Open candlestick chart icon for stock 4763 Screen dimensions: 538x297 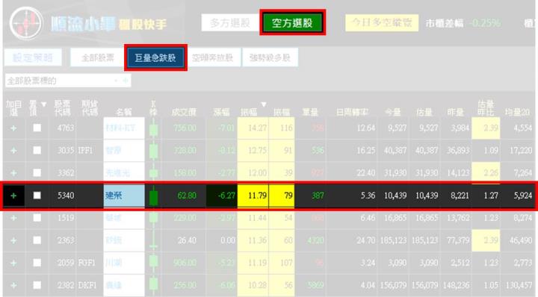click(x=153, y=129)
